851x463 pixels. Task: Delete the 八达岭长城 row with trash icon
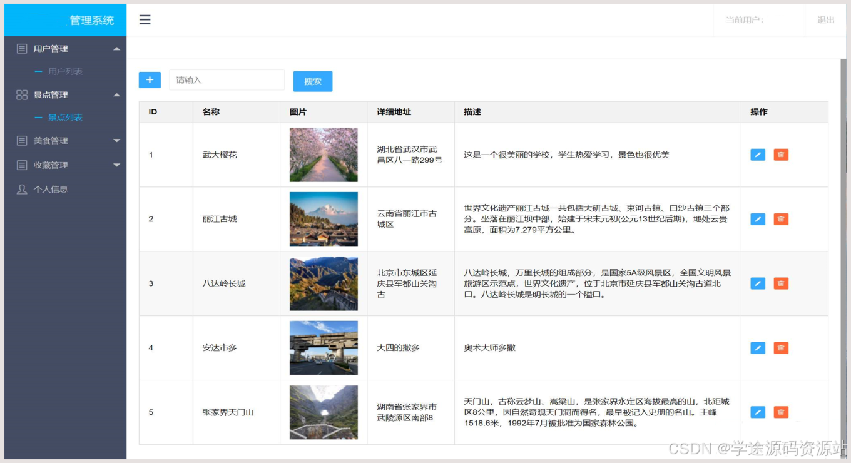[x=781, y=283]
